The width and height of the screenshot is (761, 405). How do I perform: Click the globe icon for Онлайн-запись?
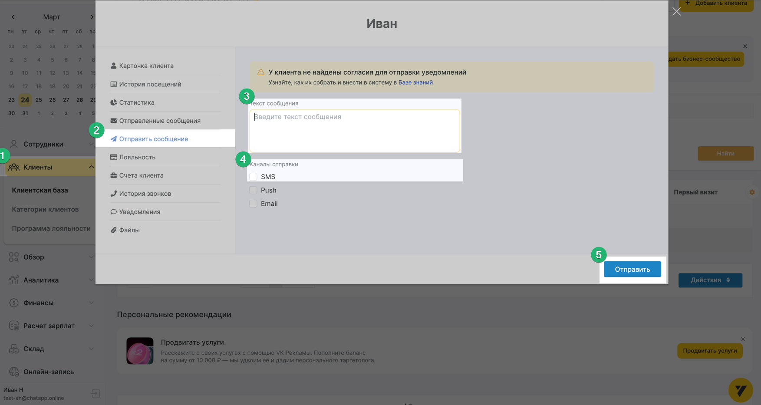pos(14,372)
